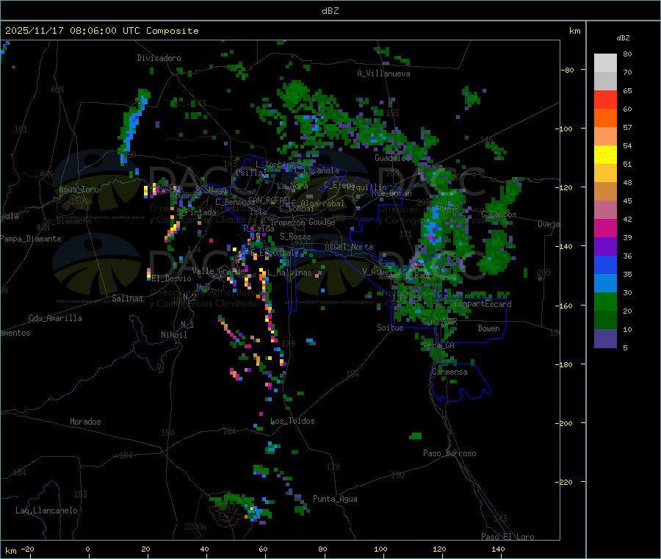Viewport: 661px width, 559px height.
Task: Select the Guadales place label
Action: pos(392,158)
